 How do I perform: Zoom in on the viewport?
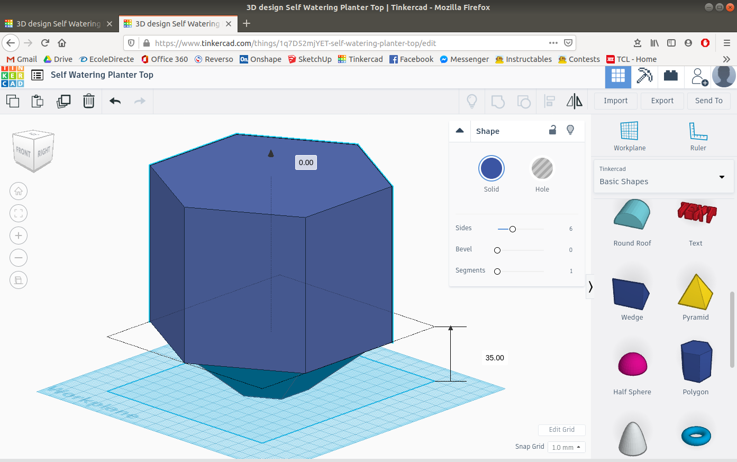click(19, 235)
